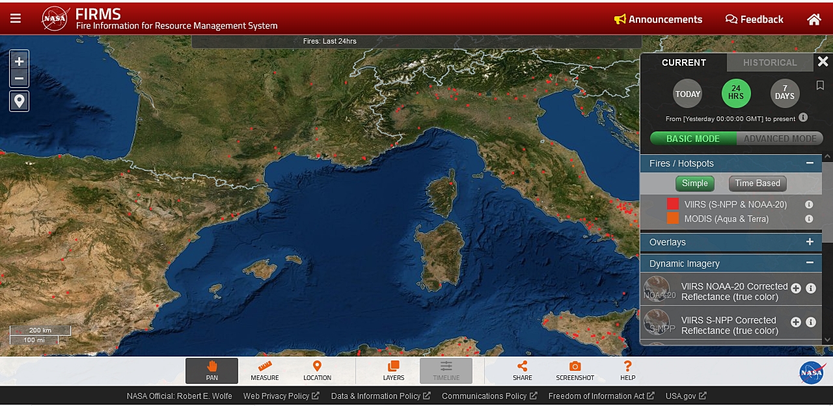Open the hamburger menu
The height and width of the screenshot is (406, 833).
click(16, 19)
